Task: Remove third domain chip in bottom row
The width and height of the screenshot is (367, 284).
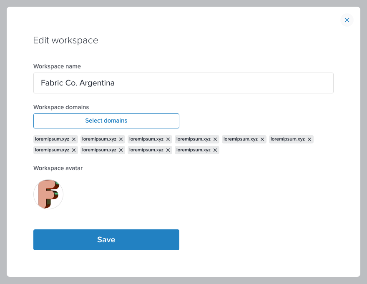Action: click(x=168, y=150)
